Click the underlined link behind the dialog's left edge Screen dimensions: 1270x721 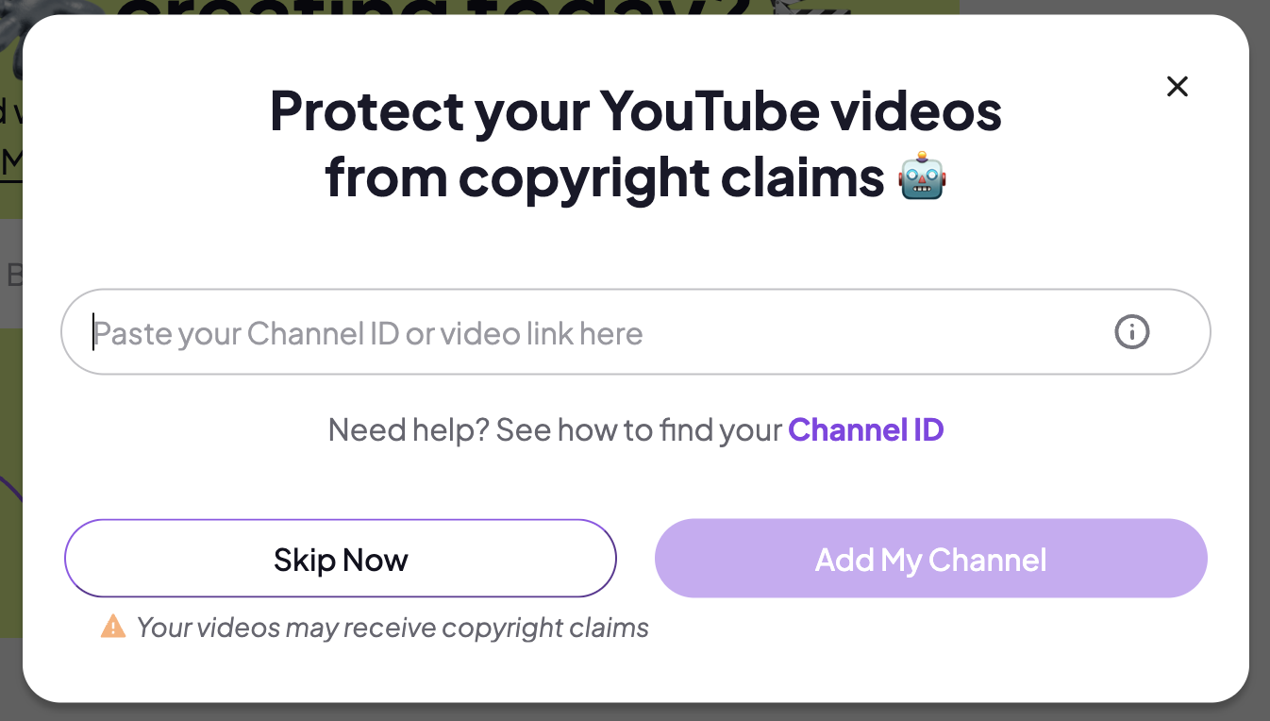[x=11, y=162]
